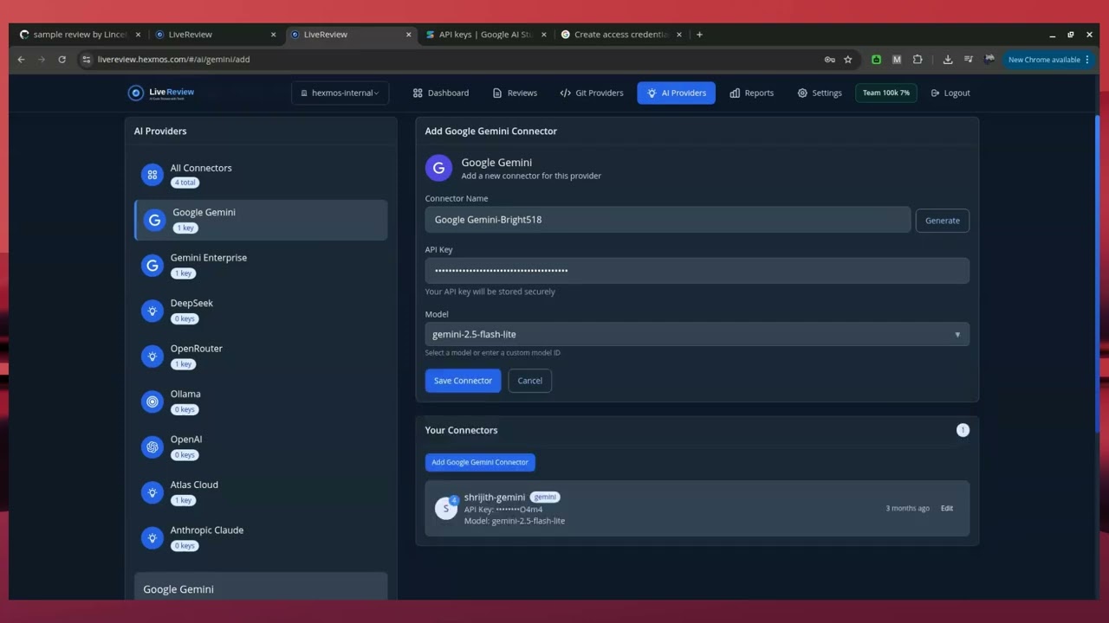Open Chrome menu via three dots
Screen dimensions: 1109x623
point(1087,60)
